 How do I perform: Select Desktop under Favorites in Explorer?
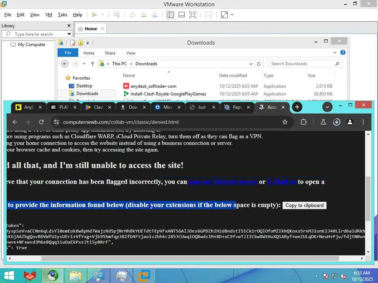pyautogui.click(x=84, y=85)
